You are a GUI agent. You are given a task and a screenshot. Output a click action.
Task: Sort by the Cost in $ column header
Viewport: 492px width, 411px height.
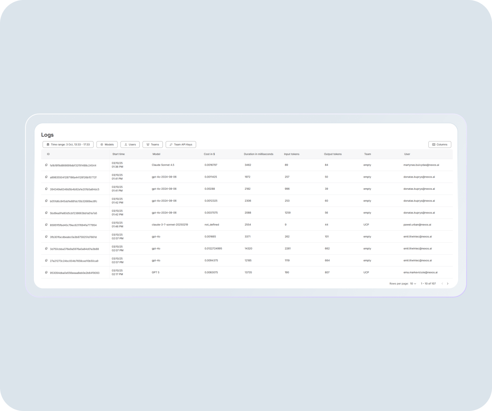click(209, 154)
